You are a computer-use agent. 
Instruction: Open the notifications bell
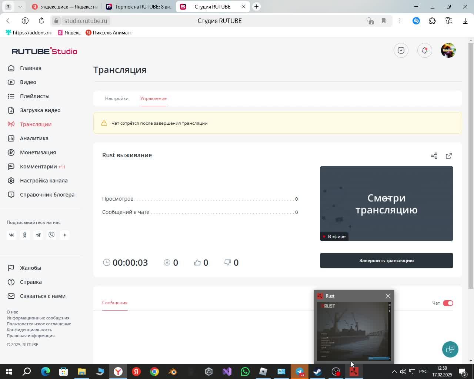point(425,50)
